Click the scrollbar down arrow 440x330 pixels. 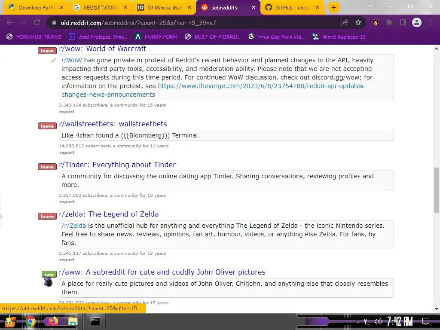coord(437,309)
